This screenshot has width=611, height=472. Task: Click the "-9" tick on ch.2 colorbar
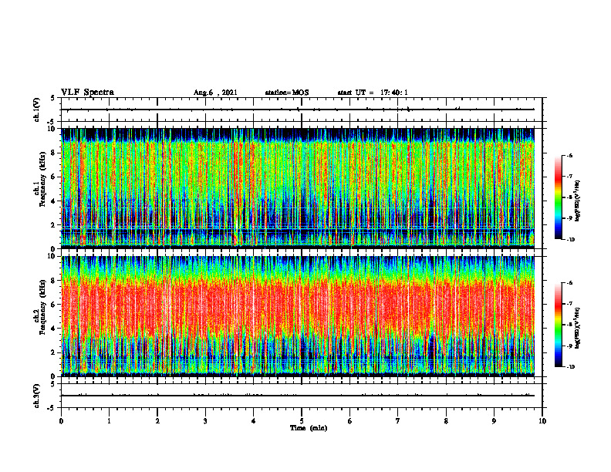569,346
